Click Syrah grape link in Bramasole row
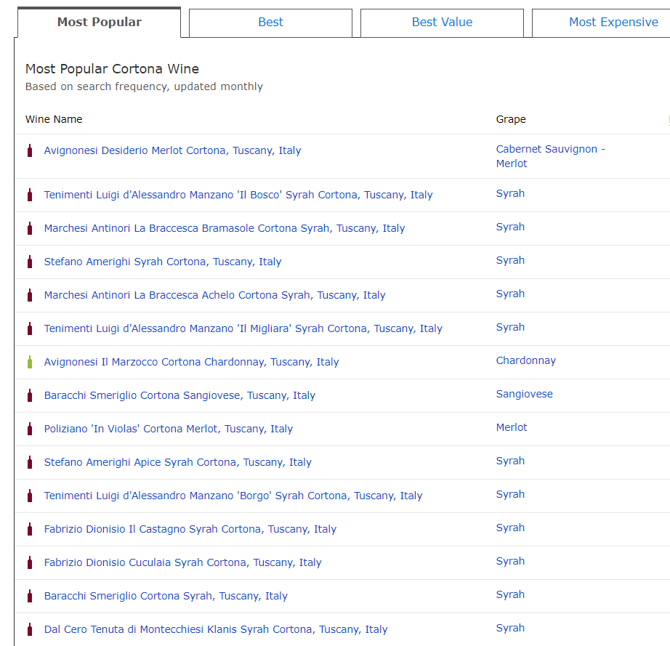 (510, 227)
